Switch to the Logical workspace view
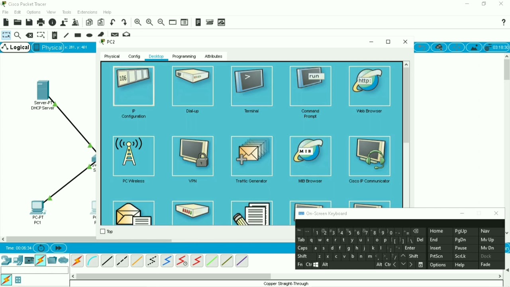The width and height of the screenshot is (510, 287). (16, 47)
